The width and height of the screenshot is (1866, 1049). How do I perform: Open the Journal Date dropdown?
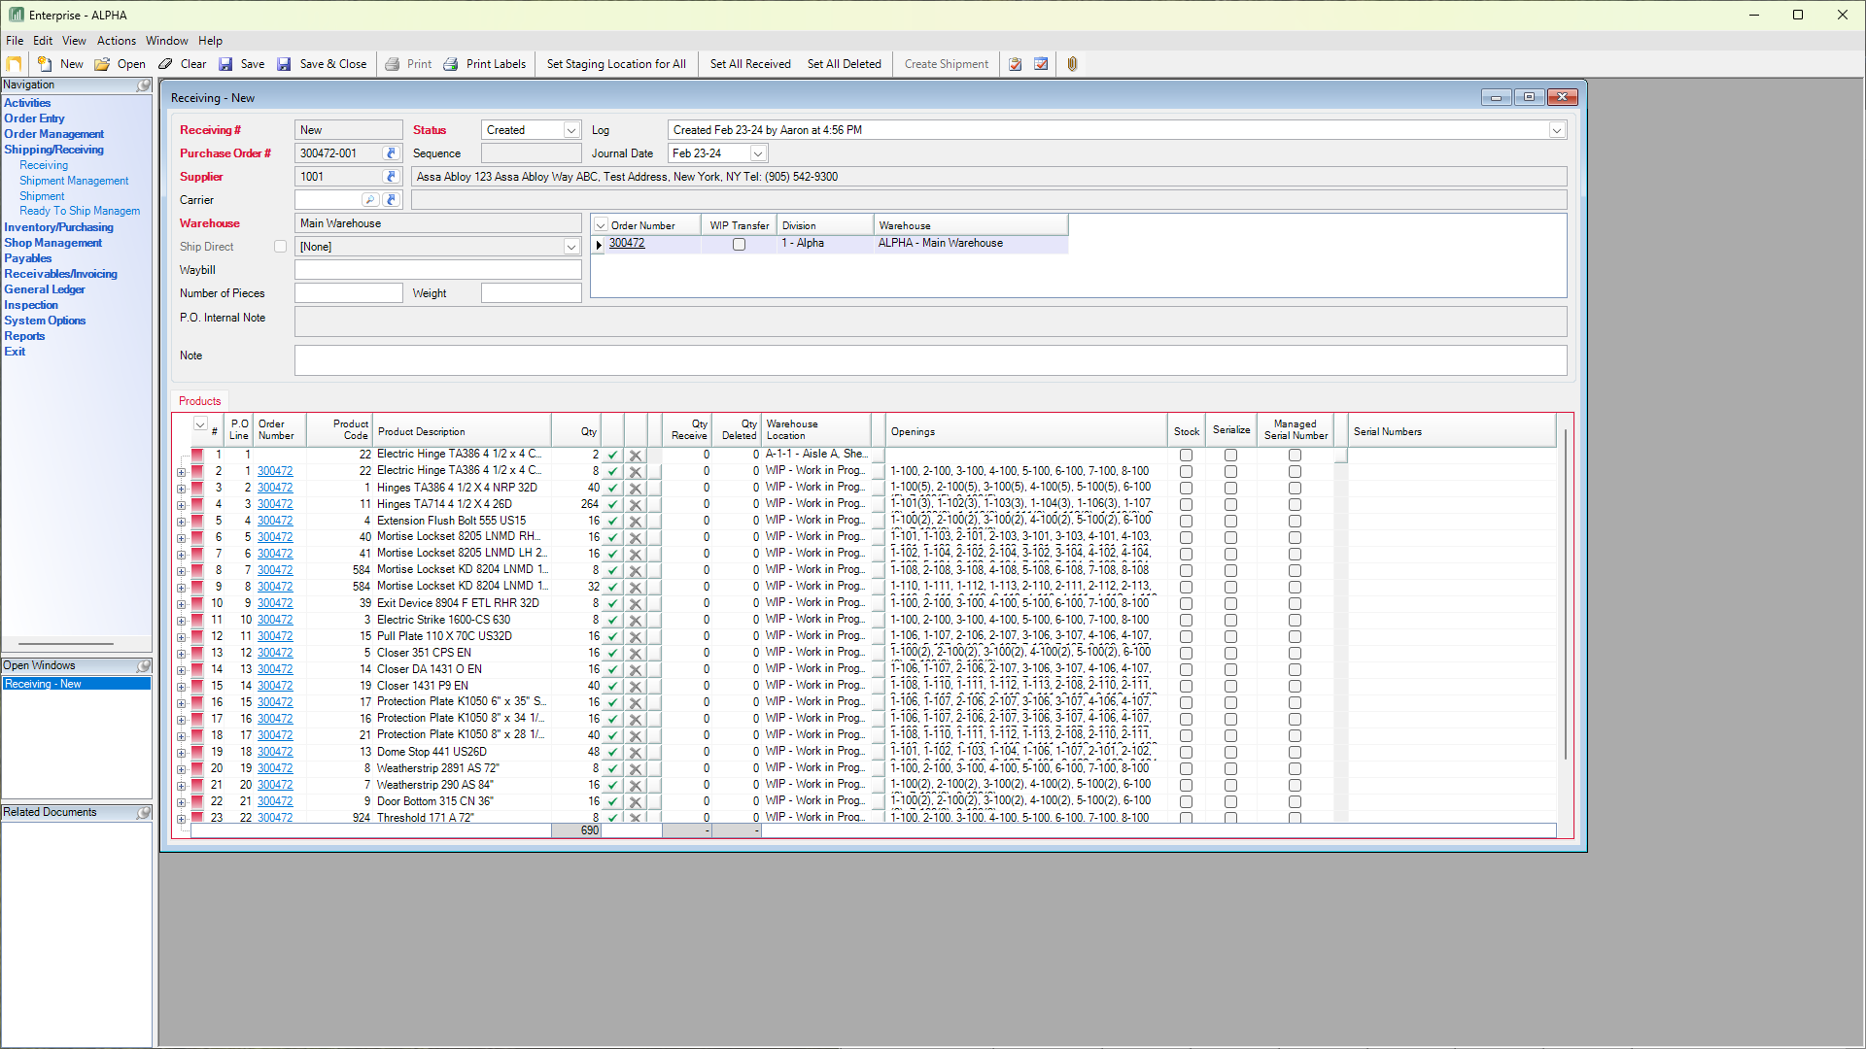(758, 153)
